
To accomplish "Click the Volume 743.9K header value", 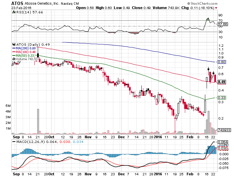I will (x=166, y=8).
